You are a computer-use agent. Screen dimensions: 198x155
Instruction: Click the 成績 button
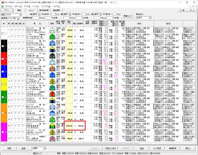(142, 148)
